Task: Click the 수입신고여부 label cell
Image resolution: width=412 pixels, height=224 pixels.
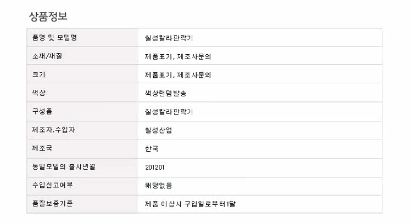Action: tap(51, 186)
